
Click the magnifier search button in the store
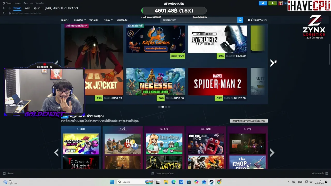[x=240, y=20]
